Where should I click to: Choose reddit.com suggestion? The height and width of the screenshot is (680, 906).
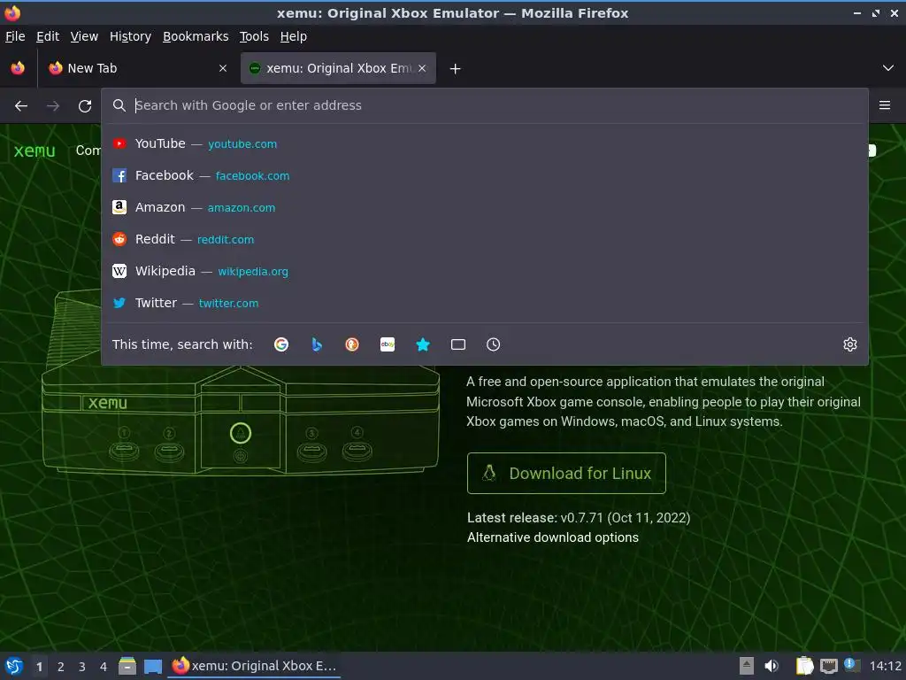click(x=485, y=239)
